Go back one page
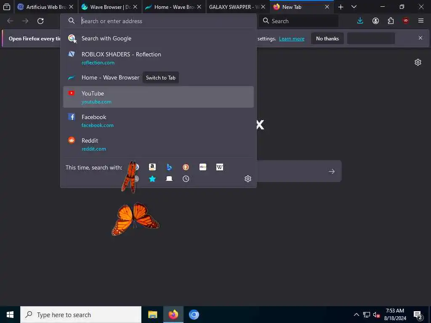The width and height of the screenshot is (431, 323). click(x=10, y=21)
